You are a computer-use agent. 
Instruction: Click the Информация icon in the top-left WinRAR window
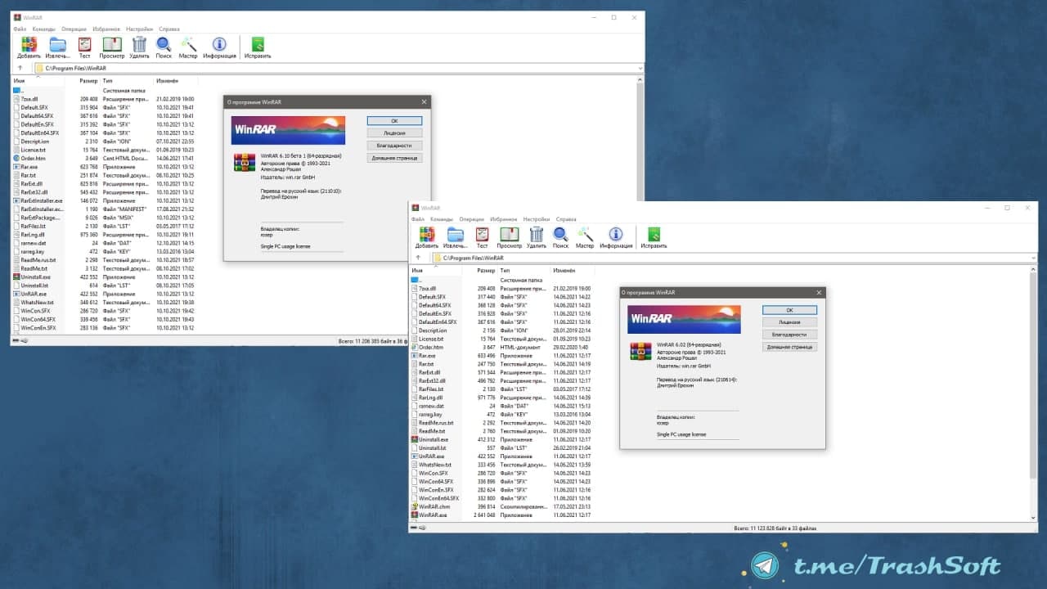tap(219, 45)
